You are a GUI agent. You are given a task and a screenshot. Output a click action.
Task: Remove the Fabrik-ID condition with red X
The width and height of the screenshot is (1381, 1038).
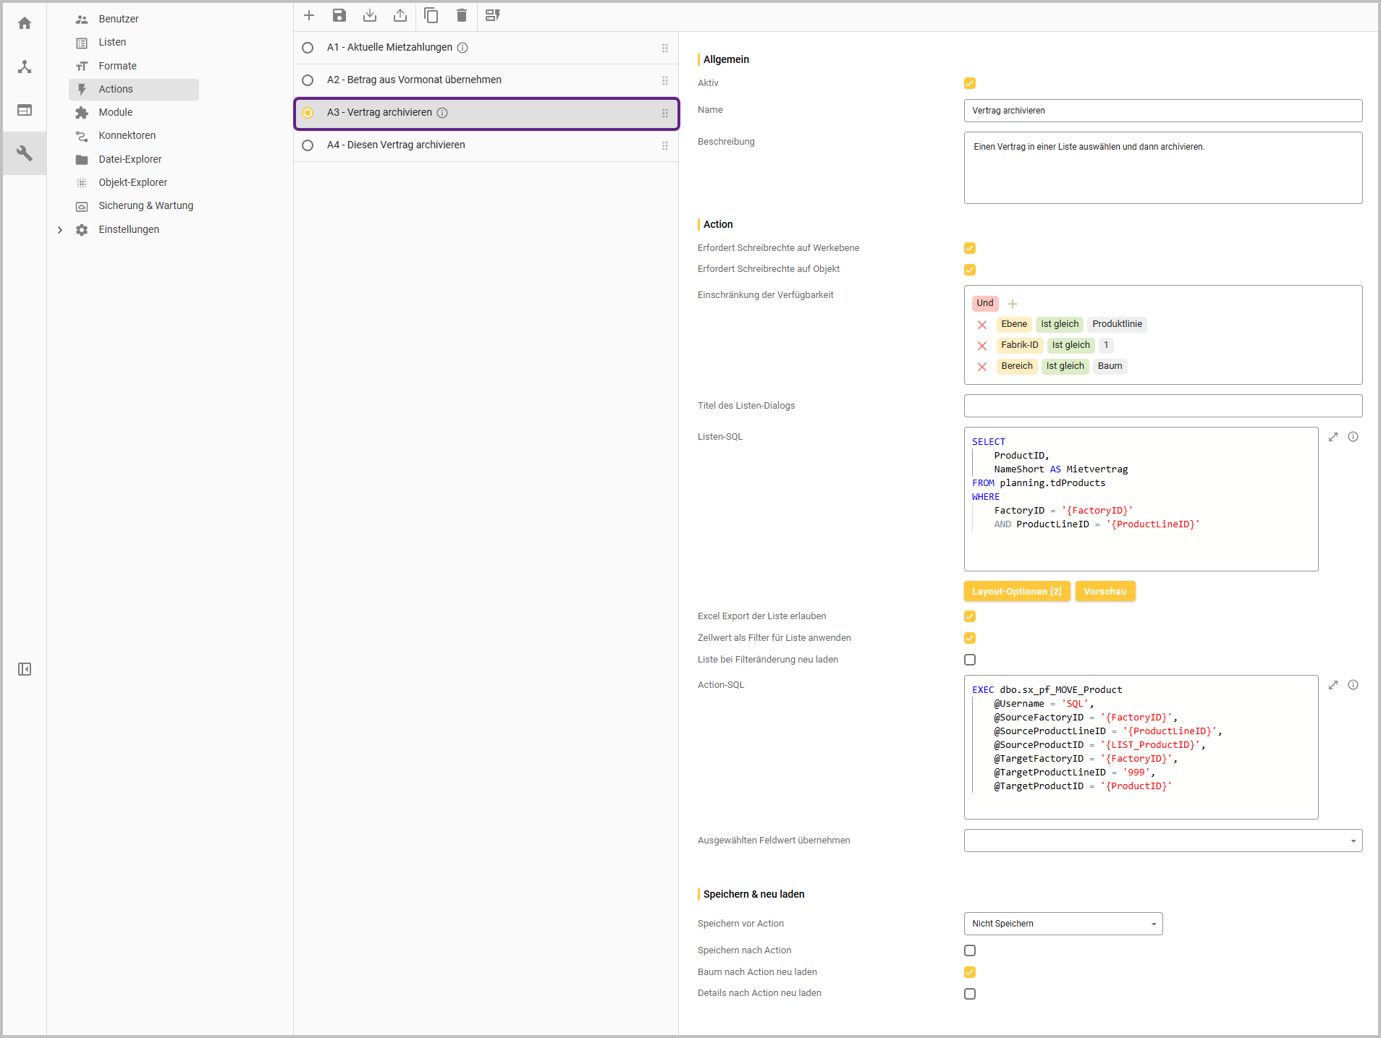tap(982, 346)
